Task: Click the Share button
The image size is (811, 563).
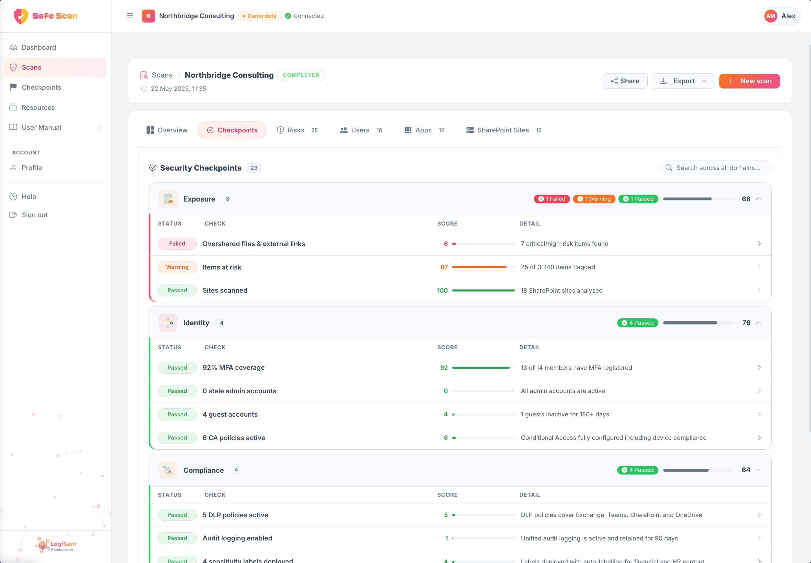Action: coord(625,81)
